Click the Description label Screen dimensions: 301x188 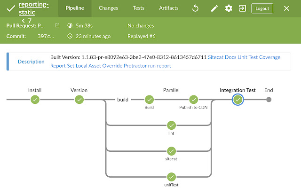31,62
